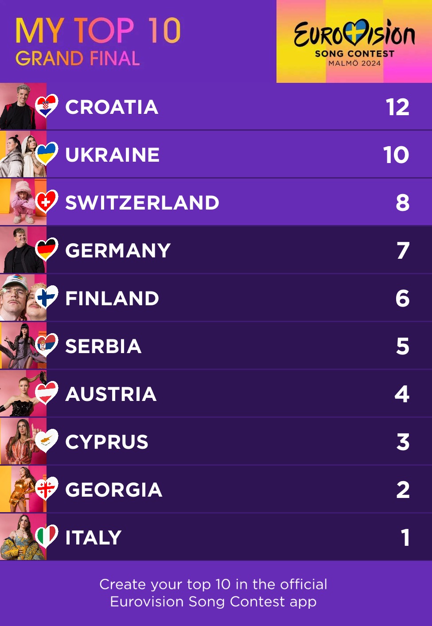The image size is (432, 626).
Task: Click the Italy heart flag icon
Action: pyautogui.click(x=46, y=537)
